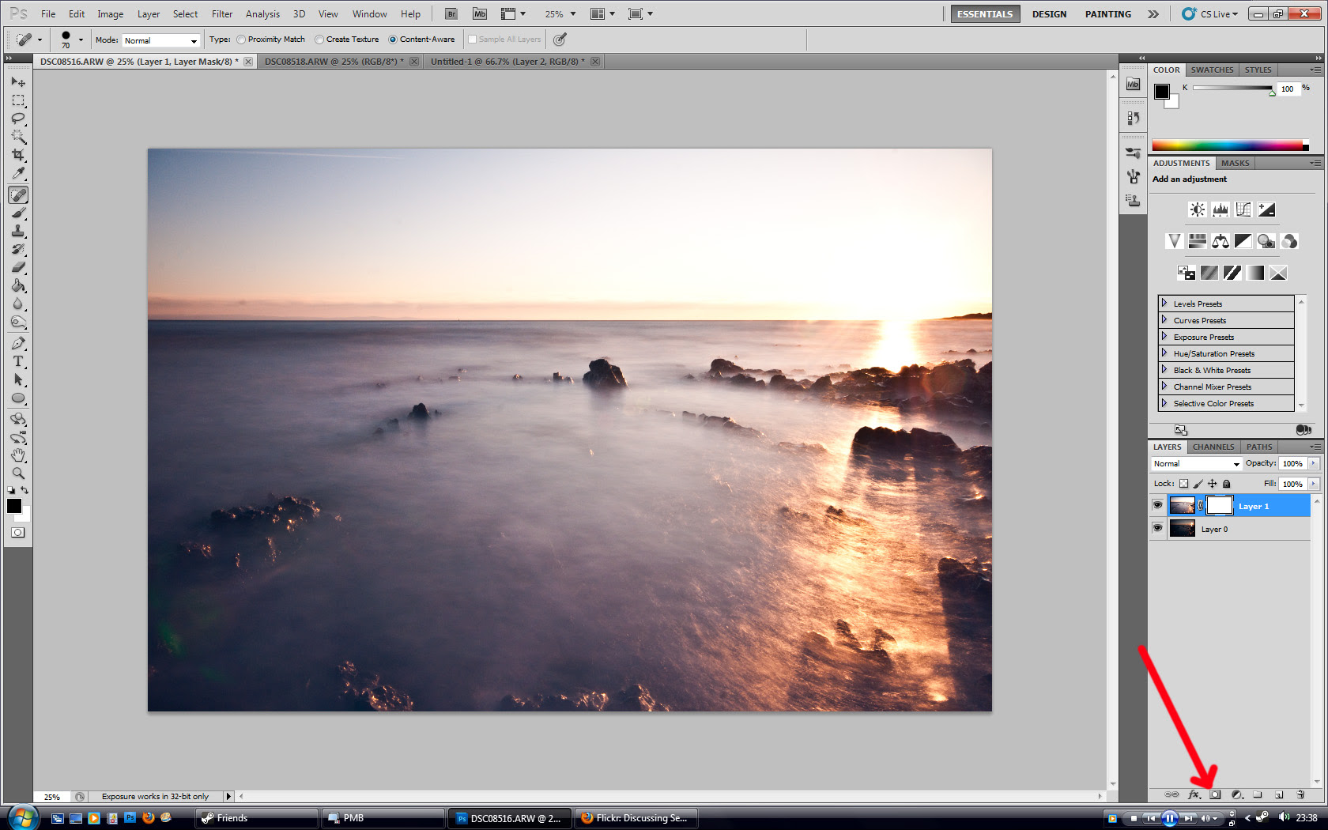Click the K grayscale slider

pos(1233,88)
